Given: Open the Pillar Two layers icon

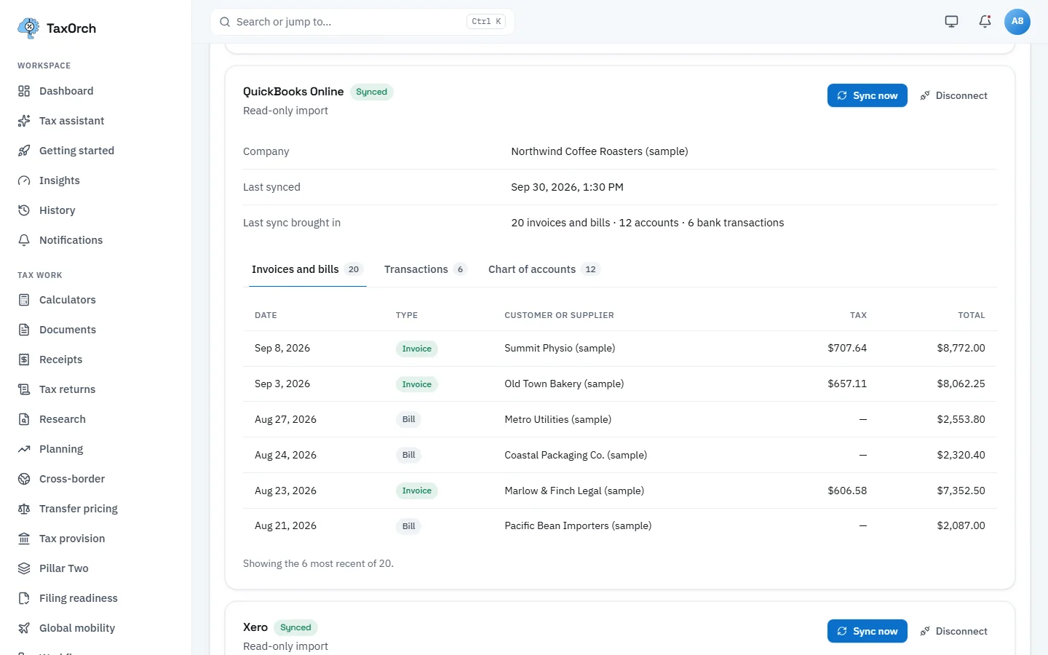Looking at the screenshot, I should 24,568.
